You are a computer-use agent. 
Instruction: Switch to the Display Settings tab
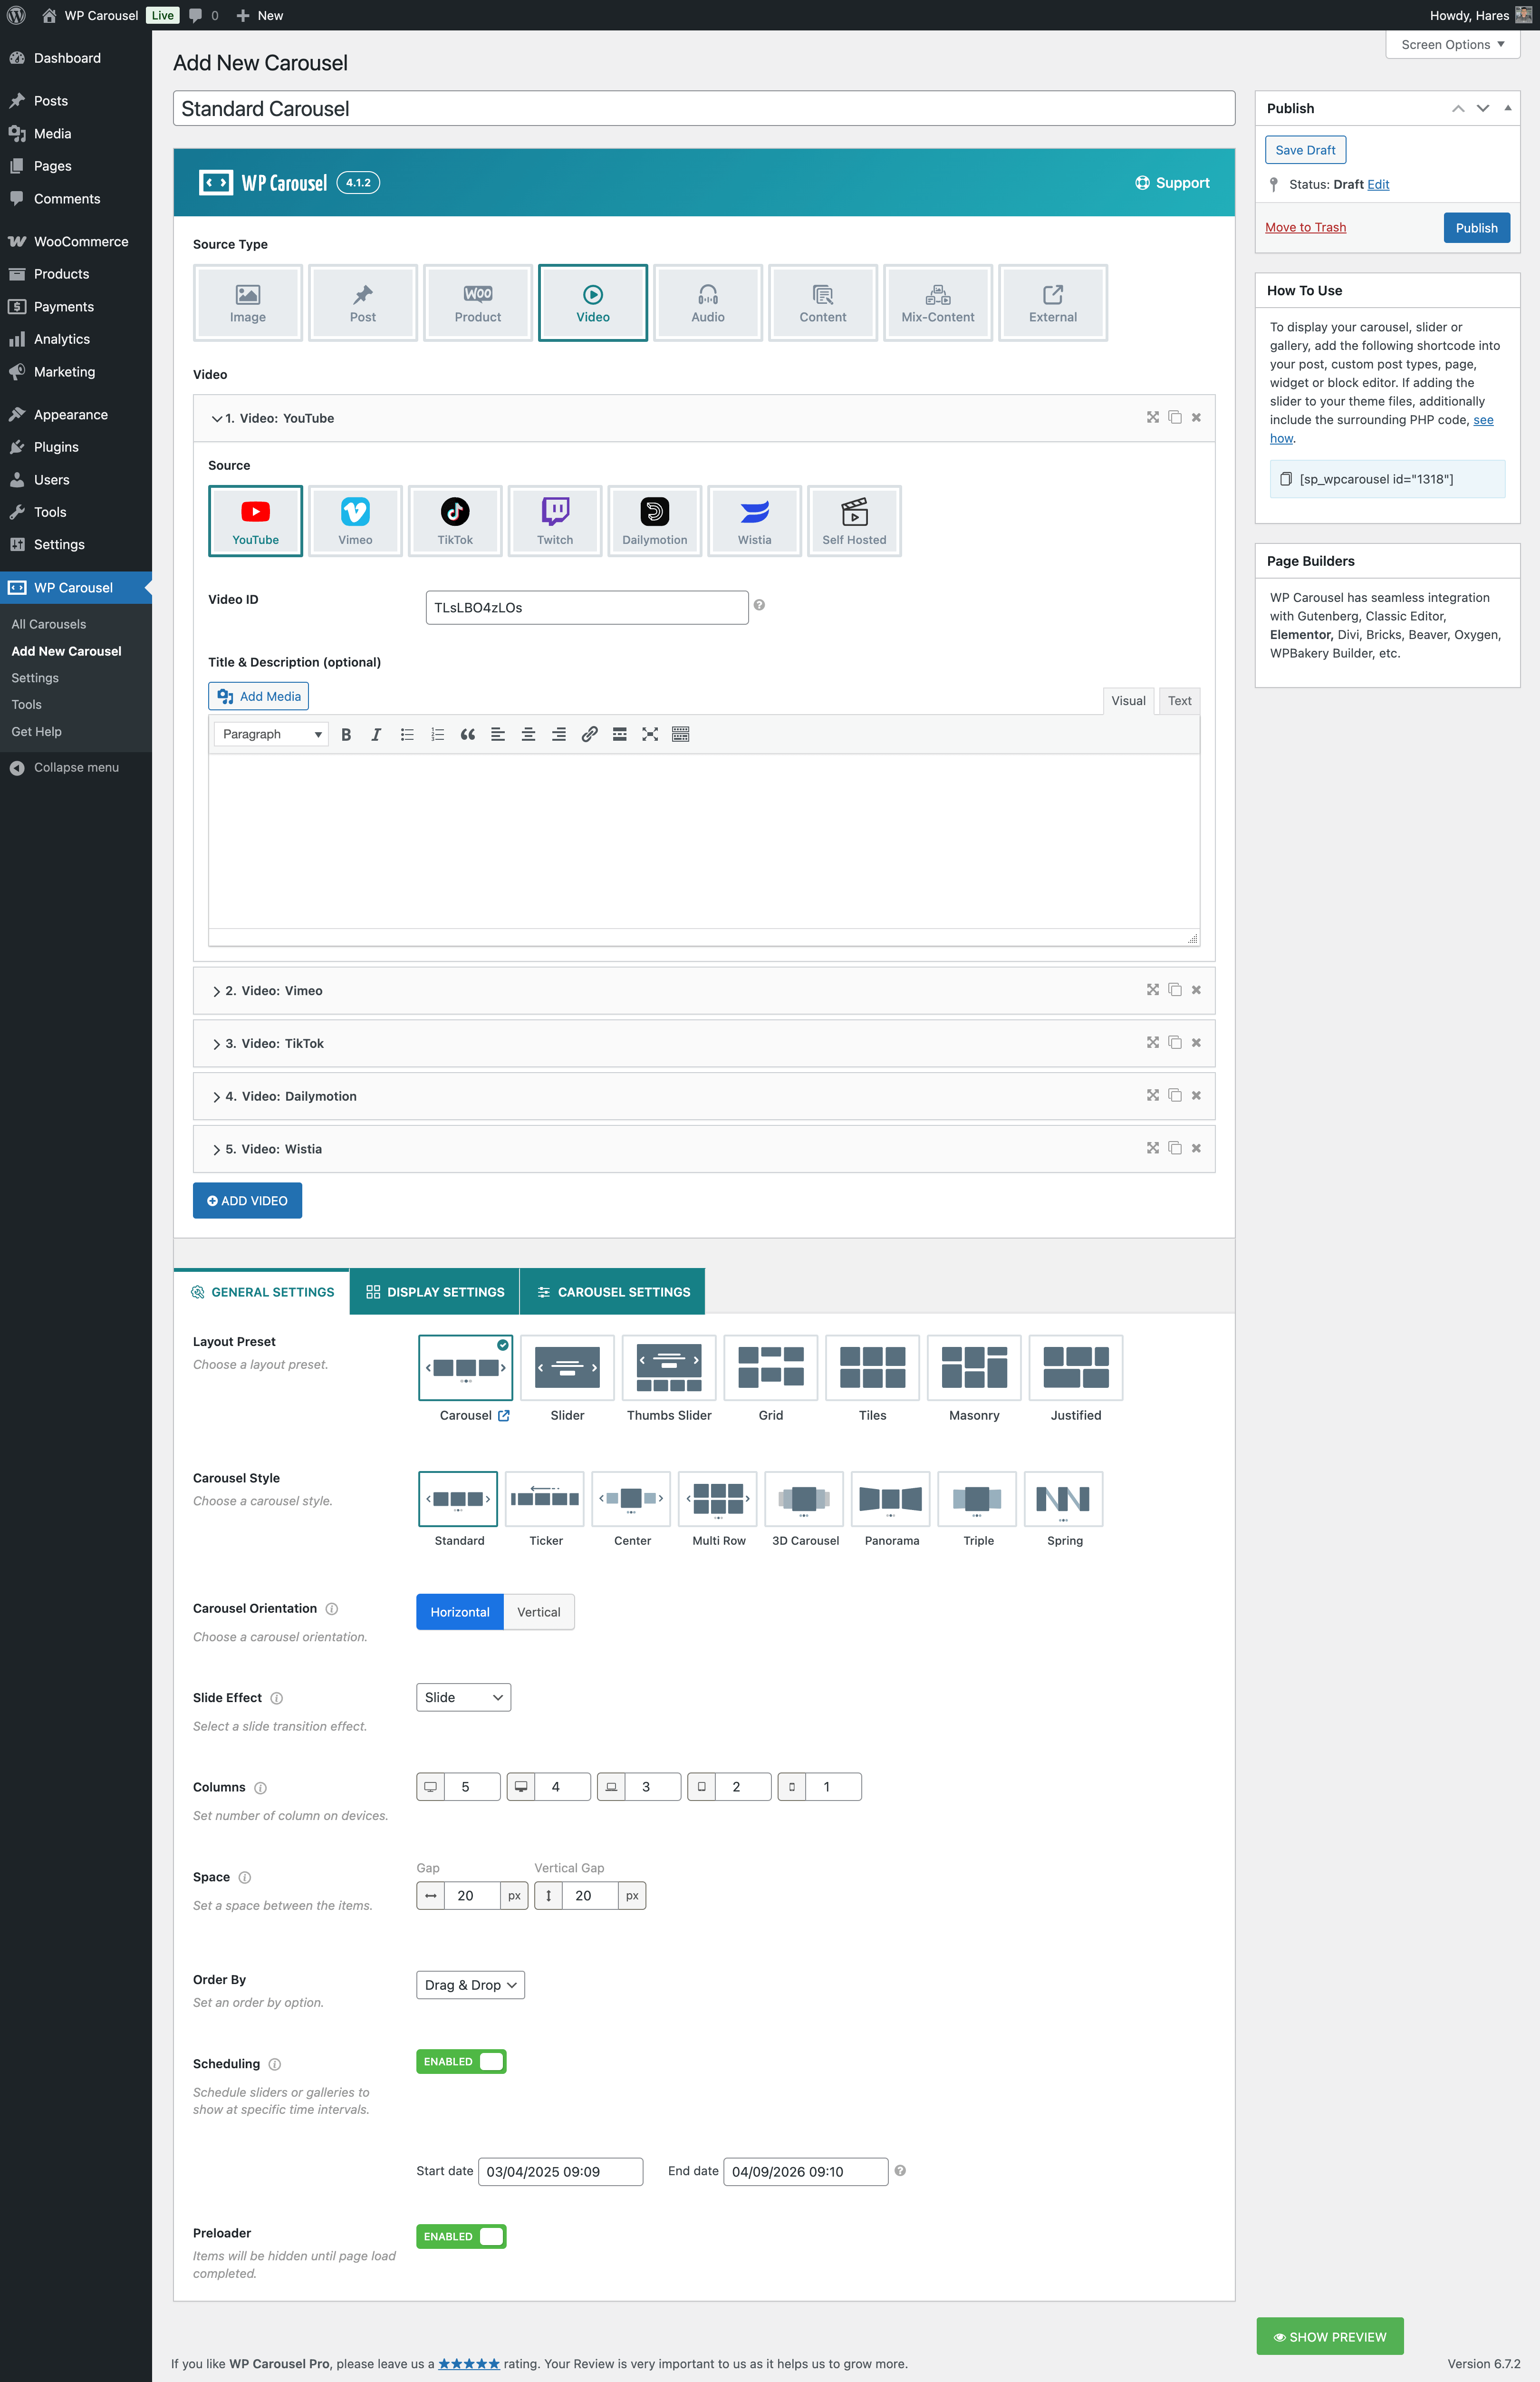[x=435, y=1292]
